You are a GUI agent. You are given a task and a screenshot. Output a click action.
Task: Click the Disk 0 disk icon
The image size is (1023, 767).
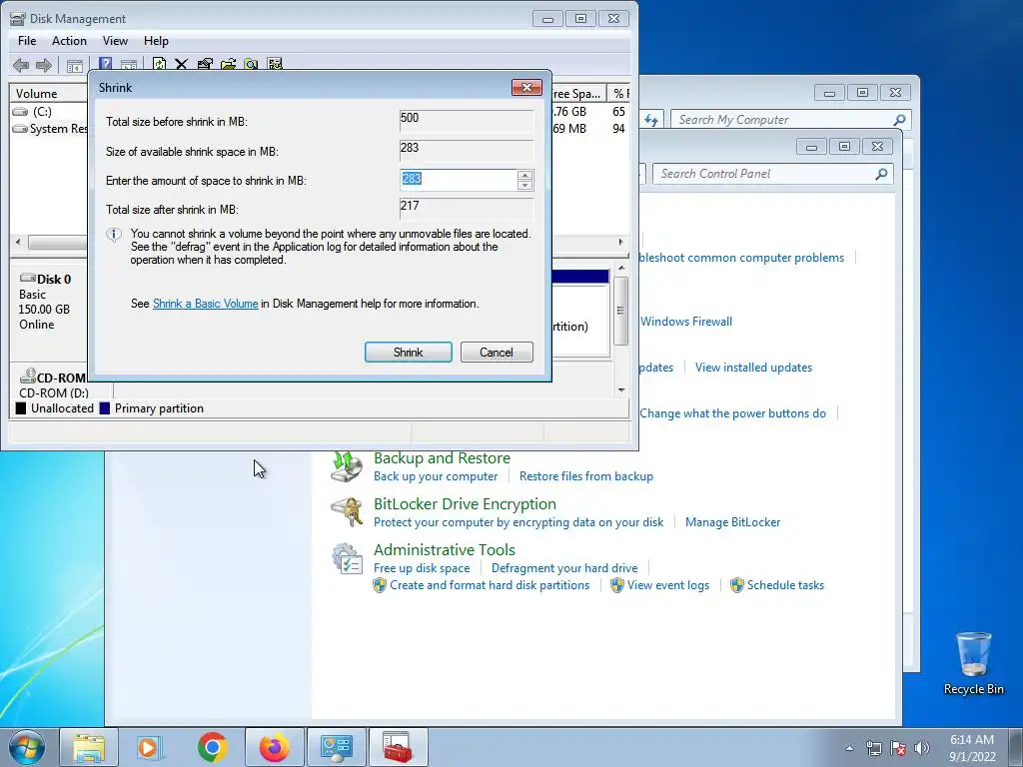pos(27,278)
